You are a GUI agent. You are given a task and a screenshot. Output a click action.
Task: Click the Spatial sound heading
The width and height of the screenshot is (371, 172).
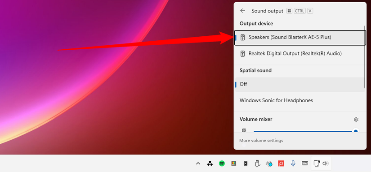pyautogui.click(x=255, y=70)
